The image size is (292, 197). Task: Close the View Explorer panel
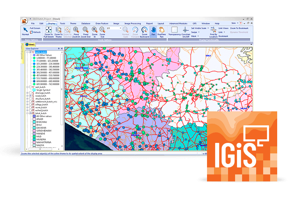coord(62,49)
